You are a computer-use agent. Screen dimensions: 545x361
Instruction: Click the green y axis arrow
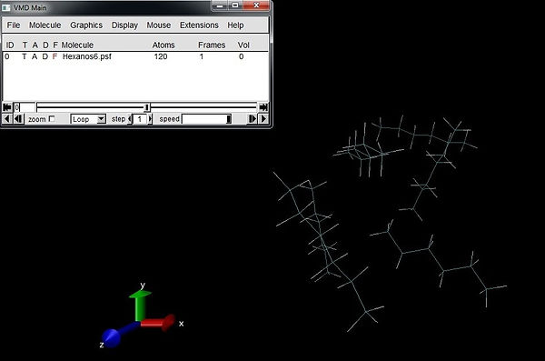[140, 306]
